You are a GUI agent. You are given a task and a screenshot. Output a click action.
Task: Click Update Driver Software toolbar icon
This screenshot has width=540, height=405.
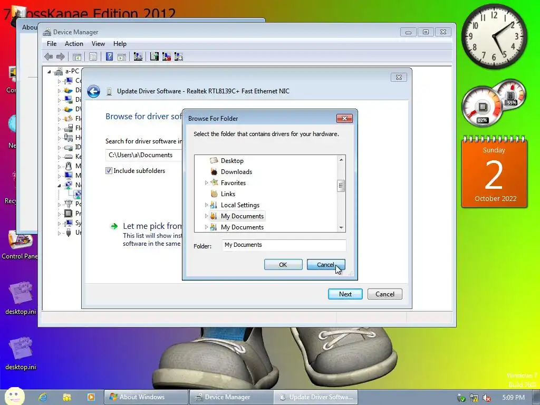point(155,56)
